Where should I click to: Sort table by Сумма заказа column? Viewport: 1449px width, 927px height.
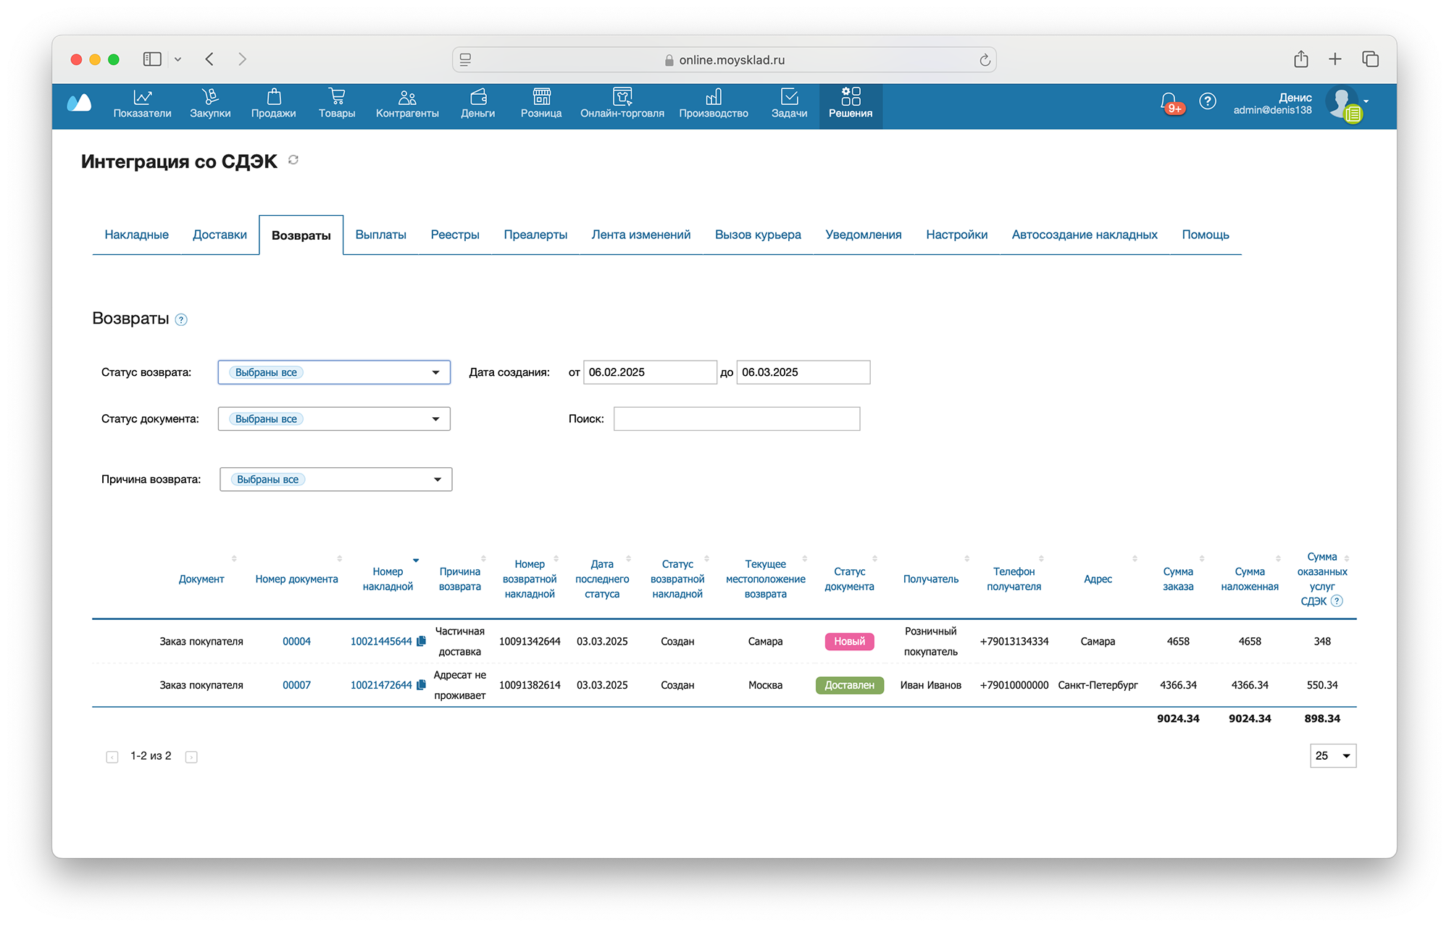tap(1178, 579)
